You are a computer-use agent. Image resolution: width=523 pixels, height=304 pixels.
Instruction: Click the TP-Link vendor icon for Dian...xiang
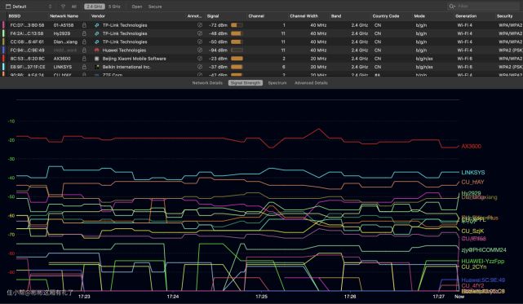tap(97, 42)
